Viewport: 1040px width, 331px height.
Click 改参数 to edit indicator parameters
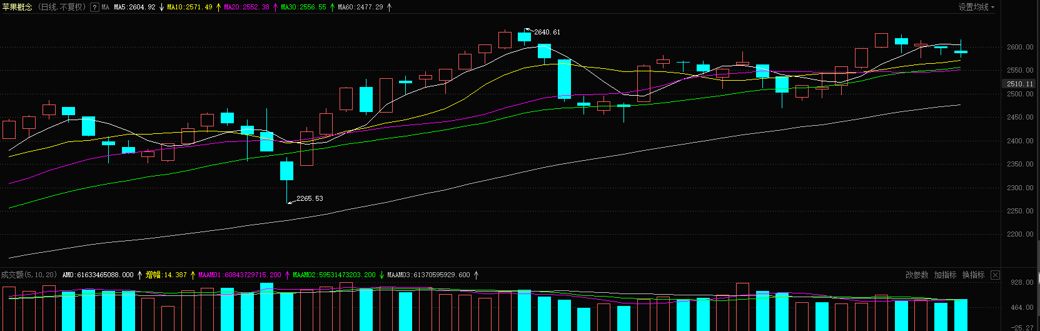click(x=917, y=275)
